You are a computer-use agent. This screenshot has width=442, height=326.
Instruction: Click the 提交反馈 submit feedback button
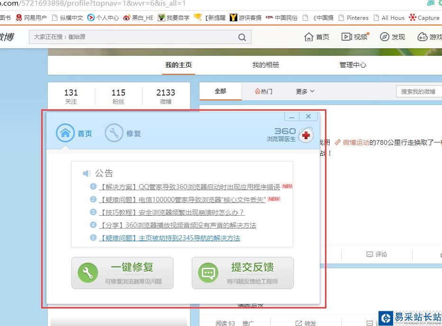coord(243,273)
